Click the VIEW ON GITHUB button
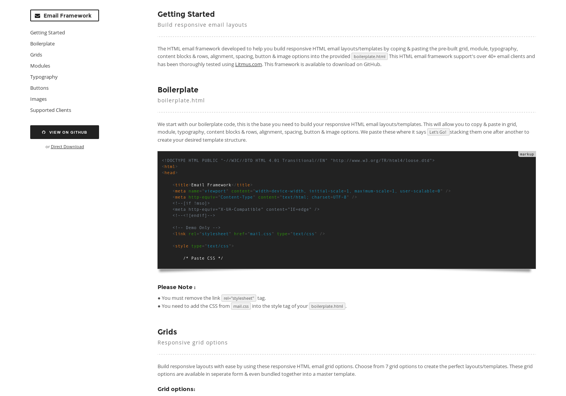 click(65, 132)
